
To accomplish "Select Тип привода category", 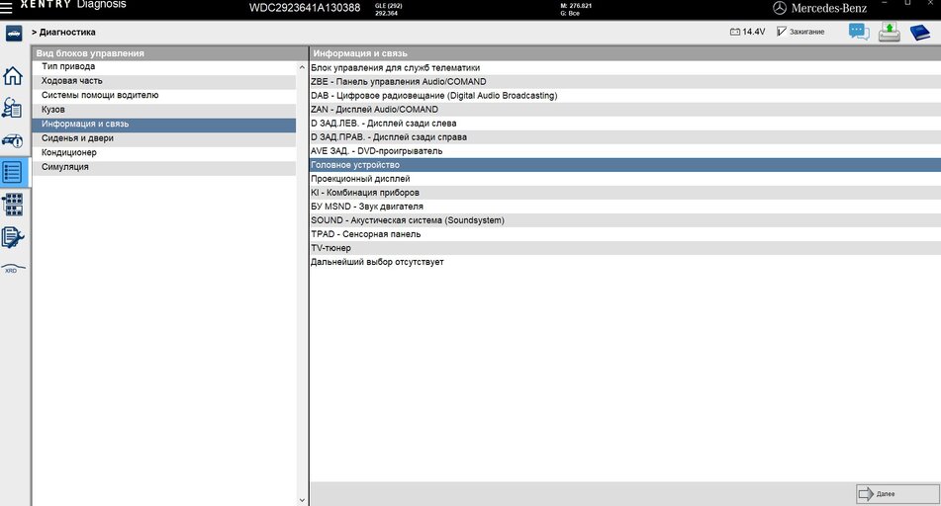I will [x=164, y=66].
